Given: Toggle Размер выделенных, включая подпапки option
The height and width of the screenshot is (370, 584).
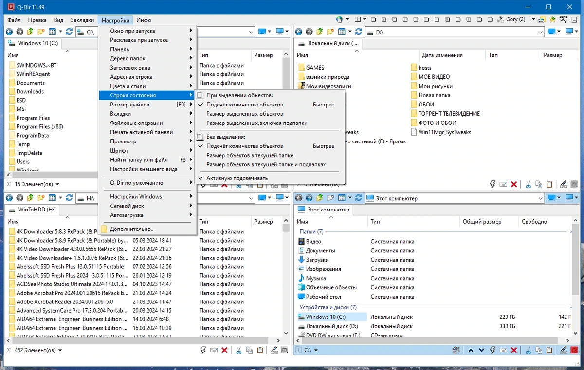Looking at the screenshot, I should click(x=270, y=123).
